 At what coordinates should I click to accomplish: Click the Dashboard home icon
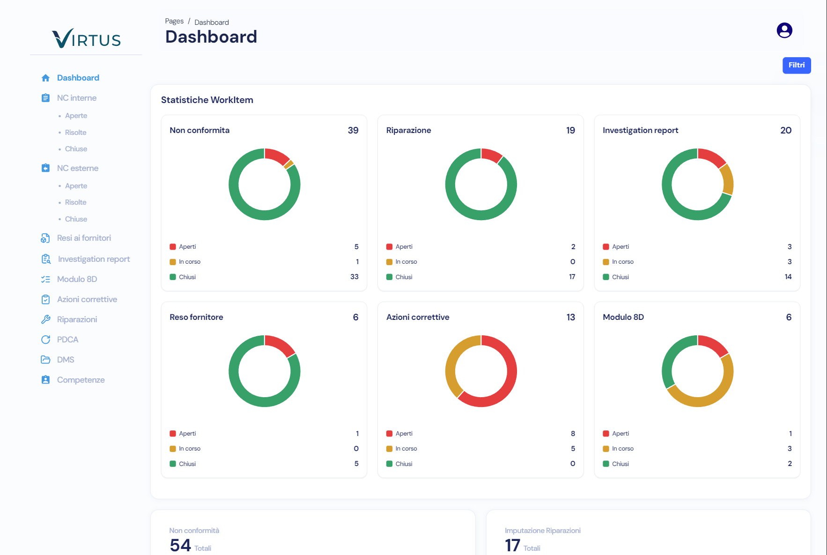click(x=45, y=77)
